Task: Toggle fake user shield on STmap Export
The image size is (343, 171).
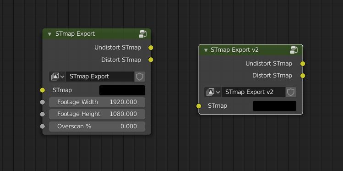Action: tap(140, 77)
